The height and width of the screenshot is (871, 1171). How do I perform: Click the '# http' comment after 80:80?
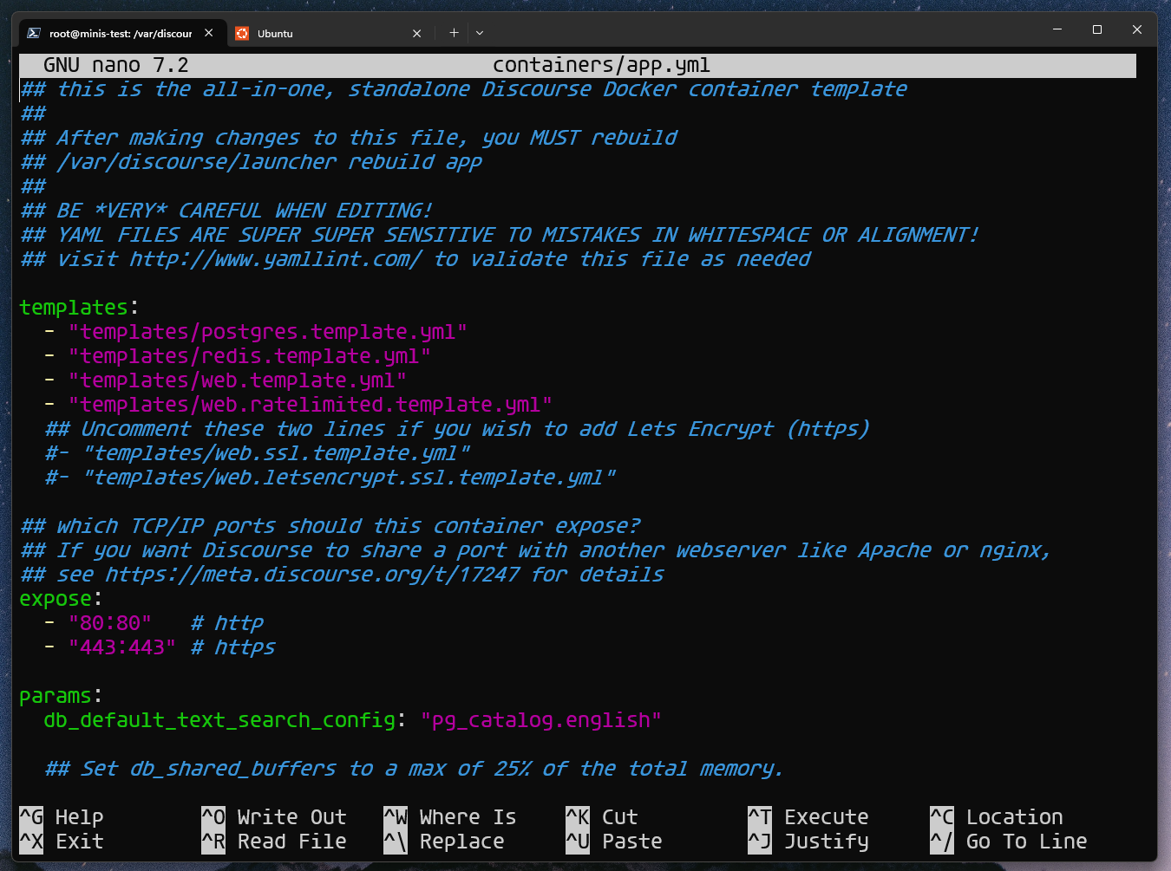point(227,623)
